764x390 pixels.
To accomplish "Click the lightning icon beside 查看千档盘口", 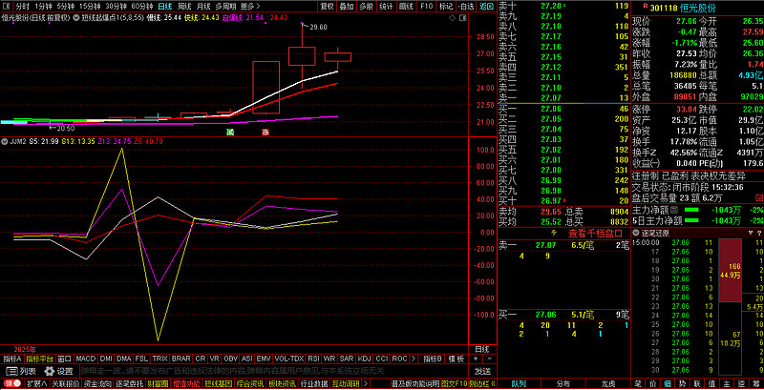I will (x=554, y=234).
